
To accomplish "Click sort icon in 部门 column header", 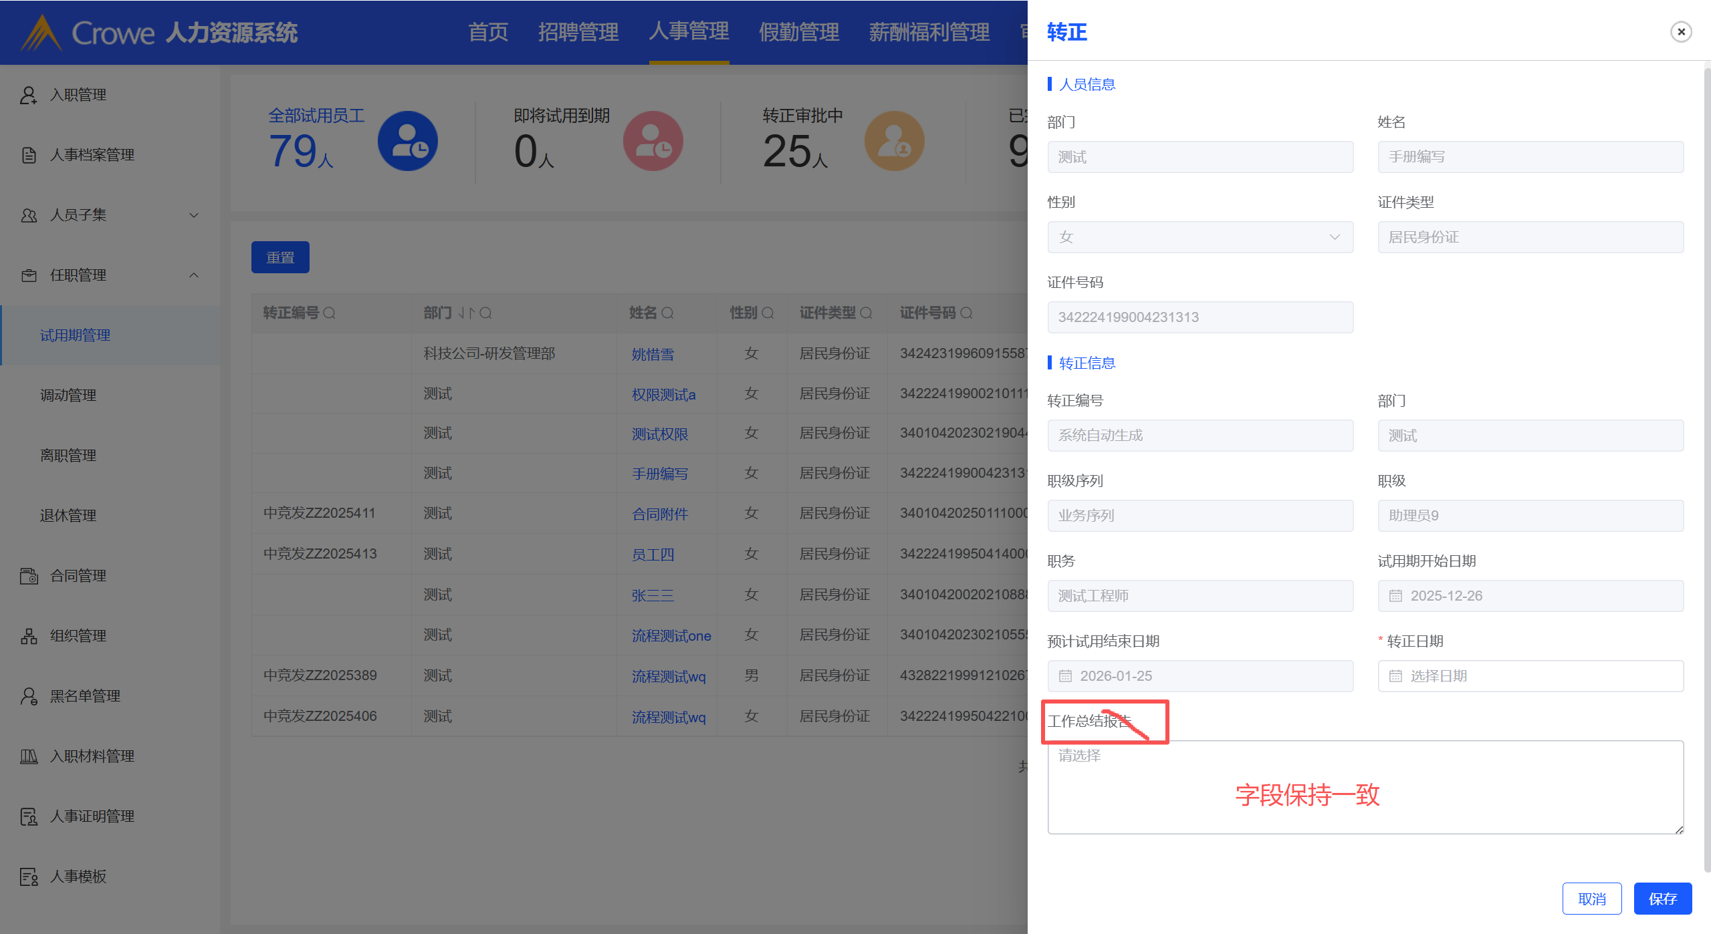I will point(467,313).
